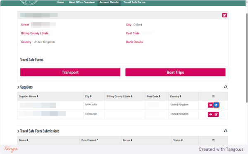Screen dimensions: 248x154
Task: Open Travel Safe Forms menu
Action: click(134, 2)
